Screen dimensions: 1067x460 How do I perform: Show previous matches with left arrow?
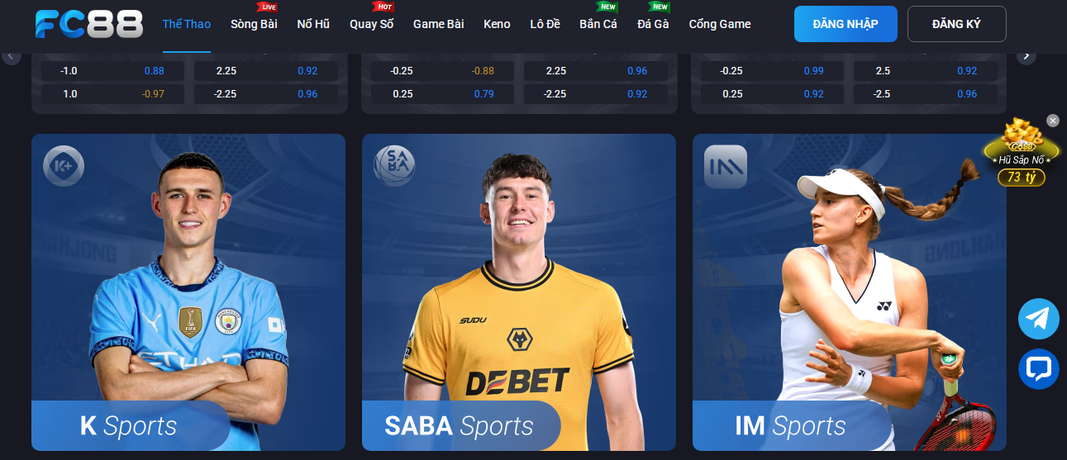[12, 56]
